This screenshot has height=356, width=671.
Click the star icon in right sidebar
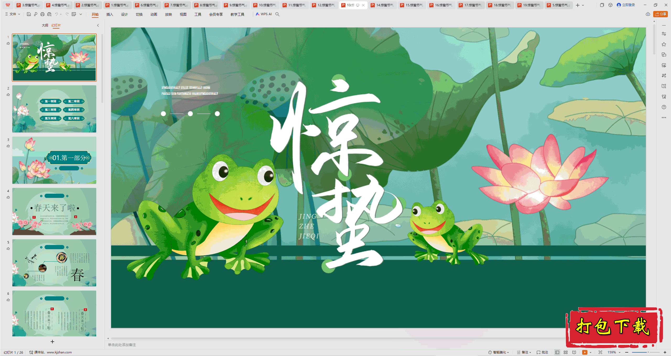click(664, 44)
